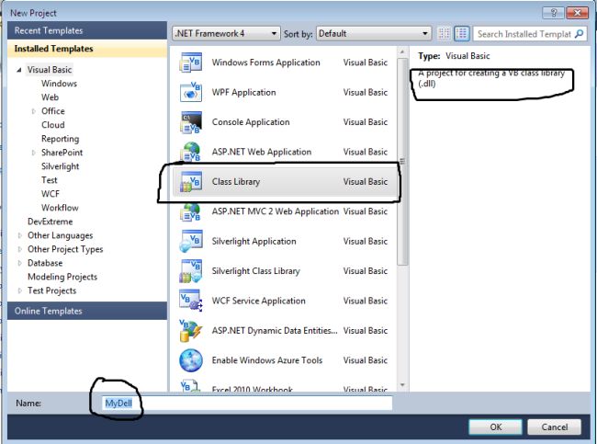This screenshot has height=444, width=597.
Task: Select the DevExtreme node
Action: tap(50, 222)
